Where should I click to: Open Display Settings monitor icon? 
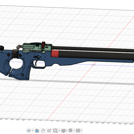(63, 131)
